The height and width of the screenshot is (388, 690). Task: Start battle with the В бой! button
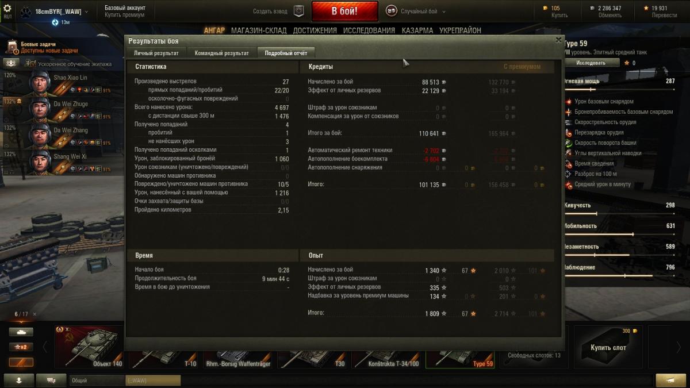(345, 11)
